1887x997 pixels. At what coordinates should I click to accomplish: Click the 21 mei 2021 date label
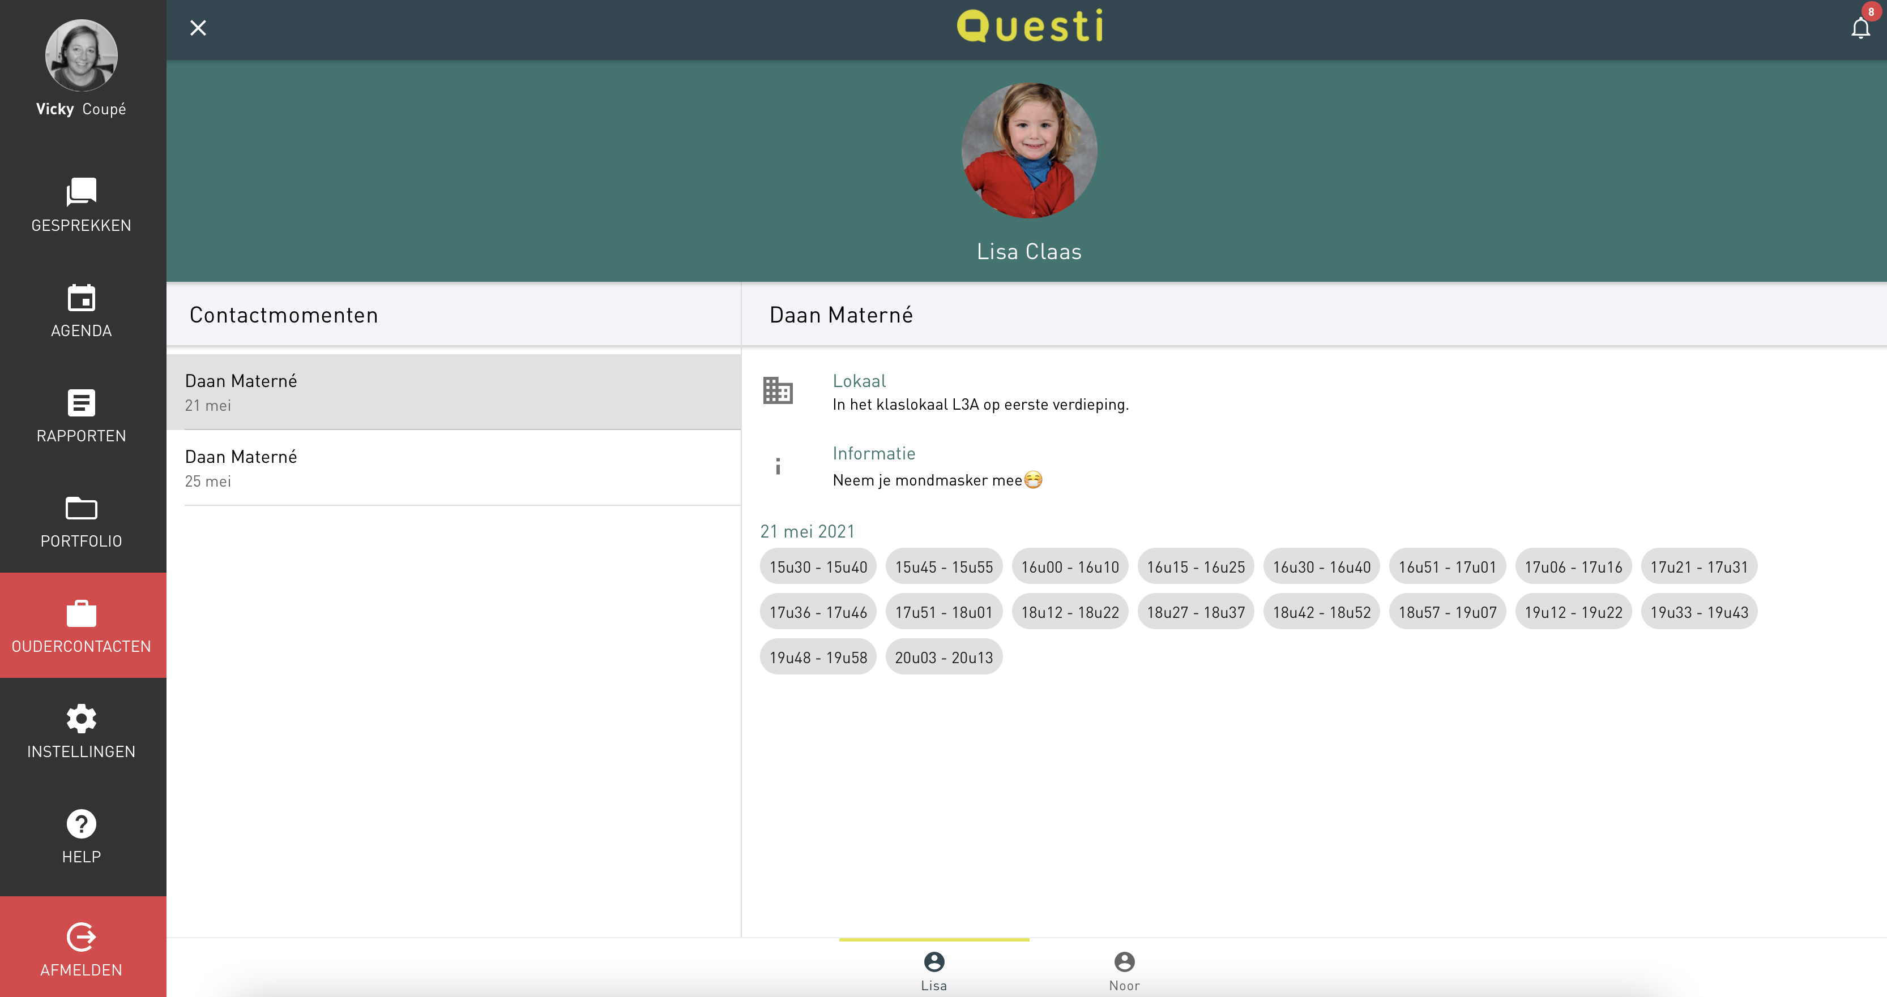(x=807, y=531)
